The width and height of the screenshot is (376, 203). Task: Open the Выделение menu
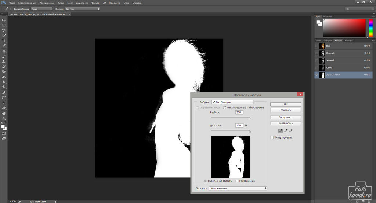(82, 3)
